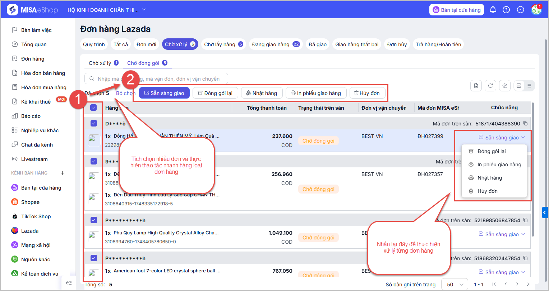Choose Nhặt hàng in the row dropdown menu
This screenshot has height=291, width=549.
[x=494, y=178]
